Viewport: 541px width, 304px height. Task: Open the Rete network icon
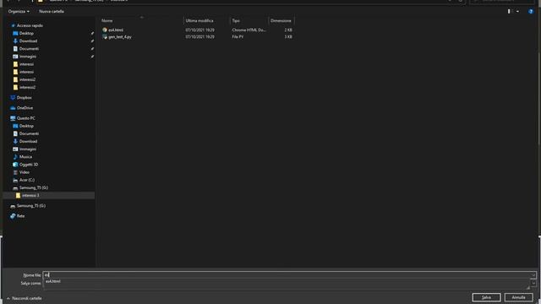pos(13,216)
